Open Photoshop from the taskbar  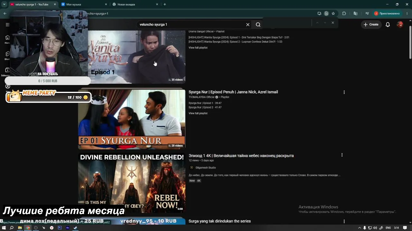point(60,228)
